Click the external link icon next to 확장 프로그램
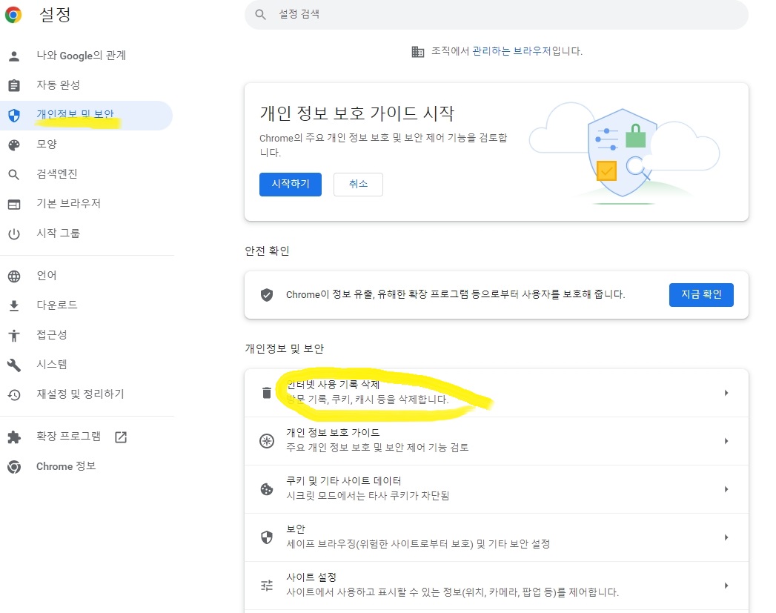 pos(121,437)
